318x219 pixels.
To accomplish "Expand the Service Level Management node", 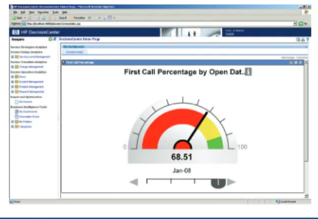I will click(x=12, y=57).
